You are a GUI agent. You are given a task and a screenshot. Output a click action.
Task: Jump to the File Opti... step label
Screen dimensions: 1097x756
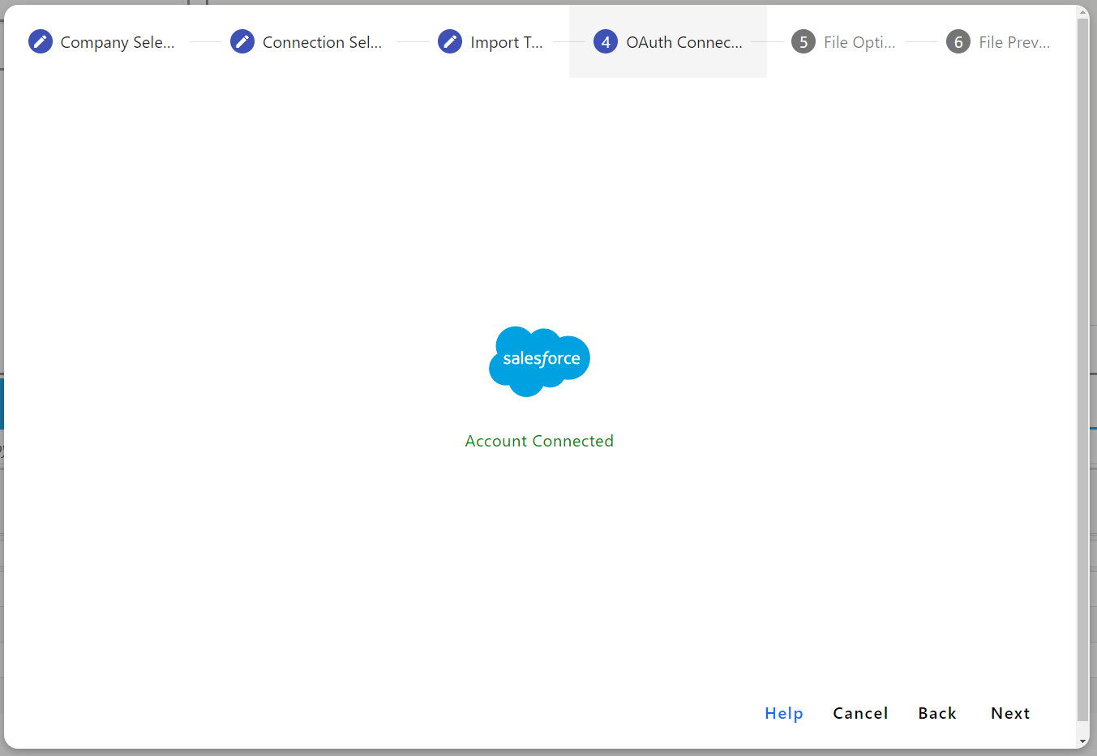(859, 42)
